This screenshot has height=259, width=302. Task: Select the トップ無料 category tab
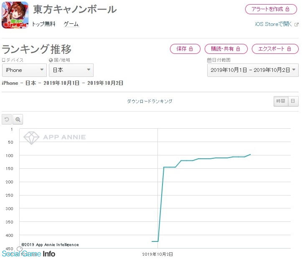[44, 24]
